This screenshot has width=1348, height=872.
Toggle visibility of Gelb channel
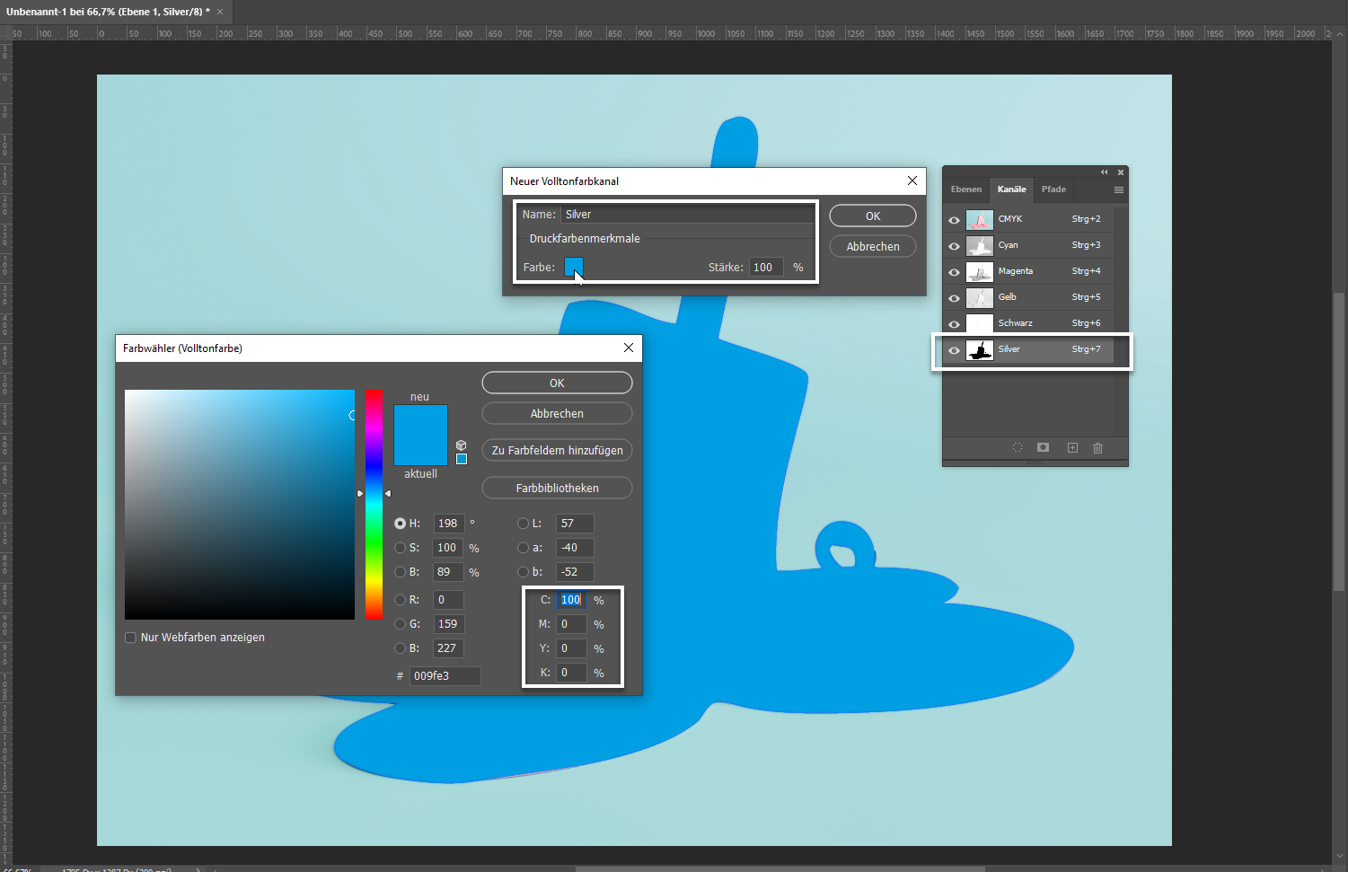pos(954,298)
